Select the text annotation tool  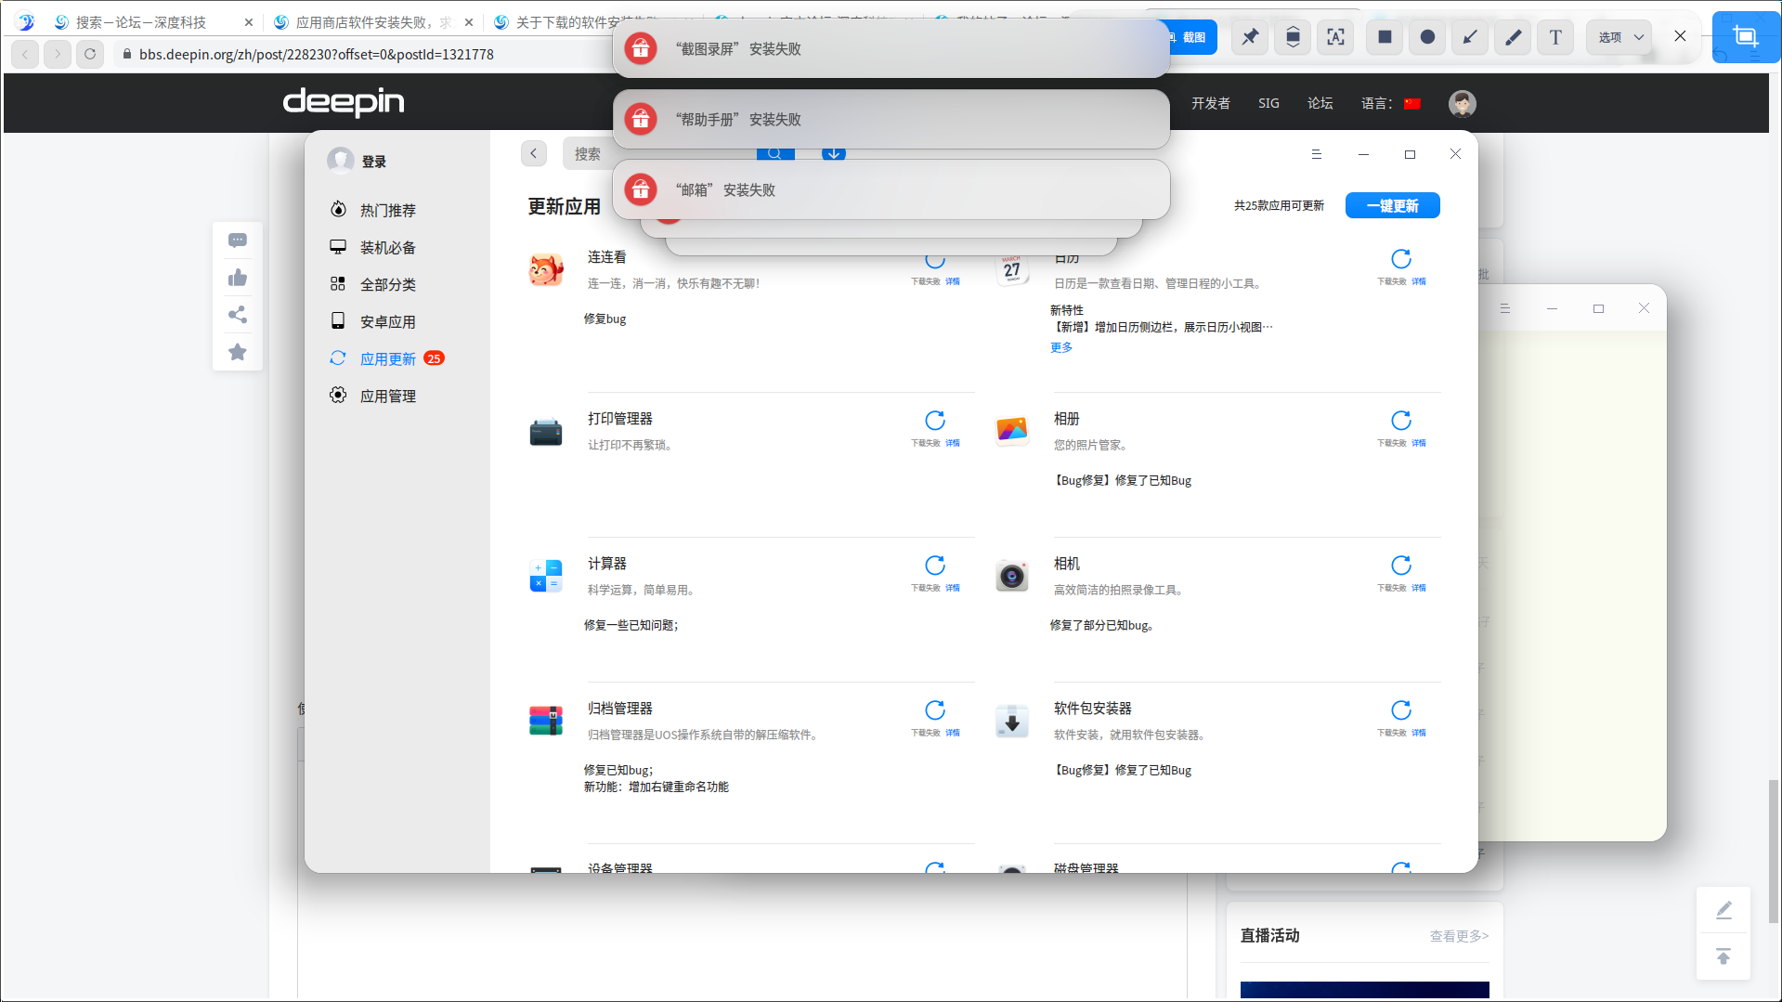pos(1555,37)
